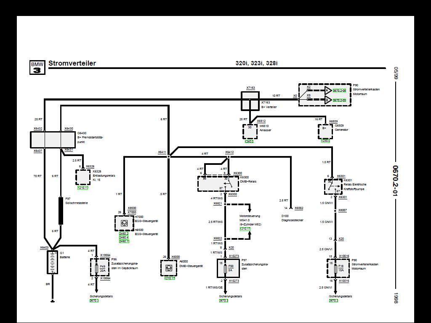This screenshot has height=323, width=431.
Task: Click the triangle A connector symbol
Action: (328, 90)
